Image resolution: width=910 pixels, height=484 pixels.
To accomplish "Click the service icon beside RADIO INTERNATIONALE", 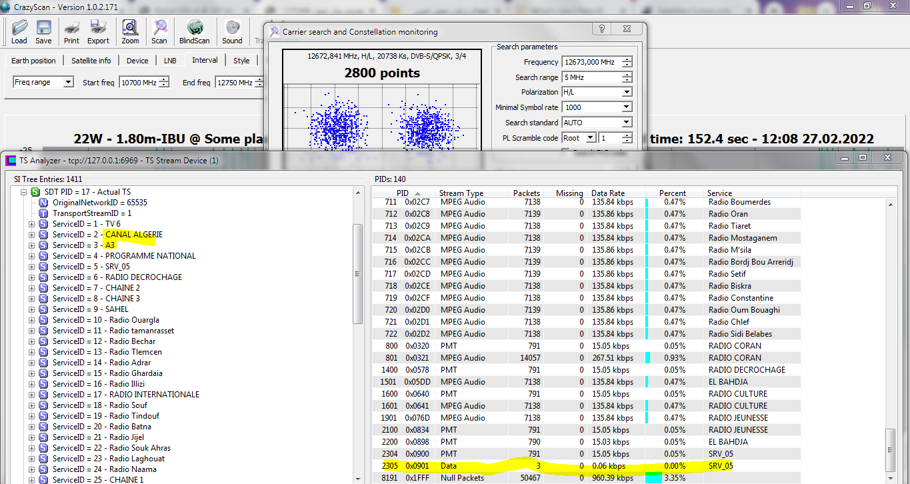I will 44,395.
